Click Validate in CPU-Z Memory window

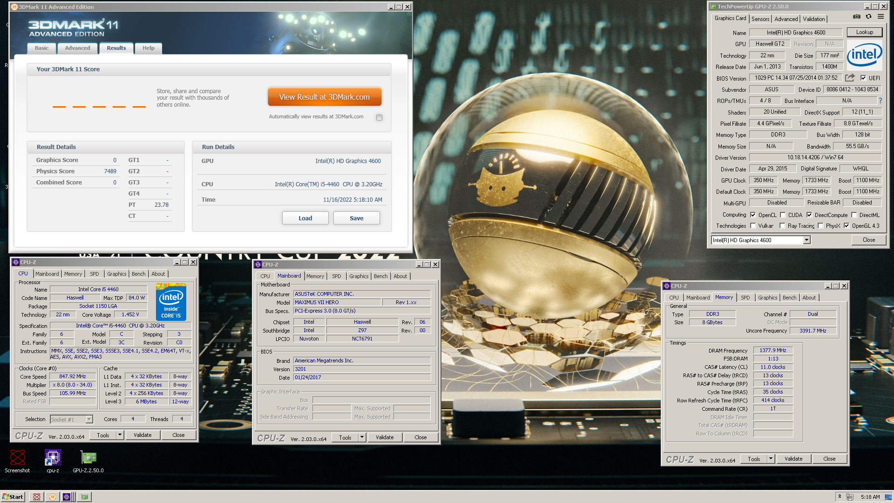[x=793, y=459]
